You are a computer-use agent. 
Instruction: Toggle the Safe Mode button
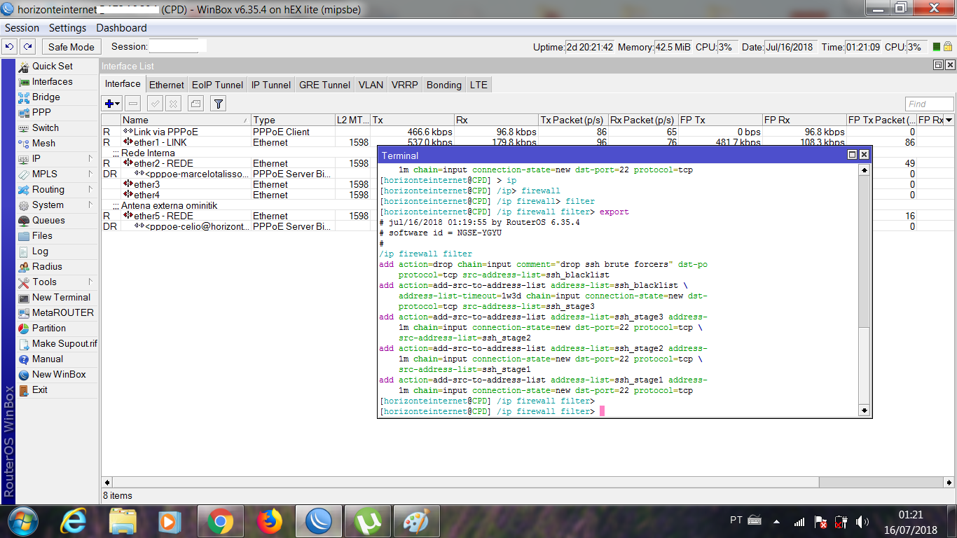pos(71,47)
